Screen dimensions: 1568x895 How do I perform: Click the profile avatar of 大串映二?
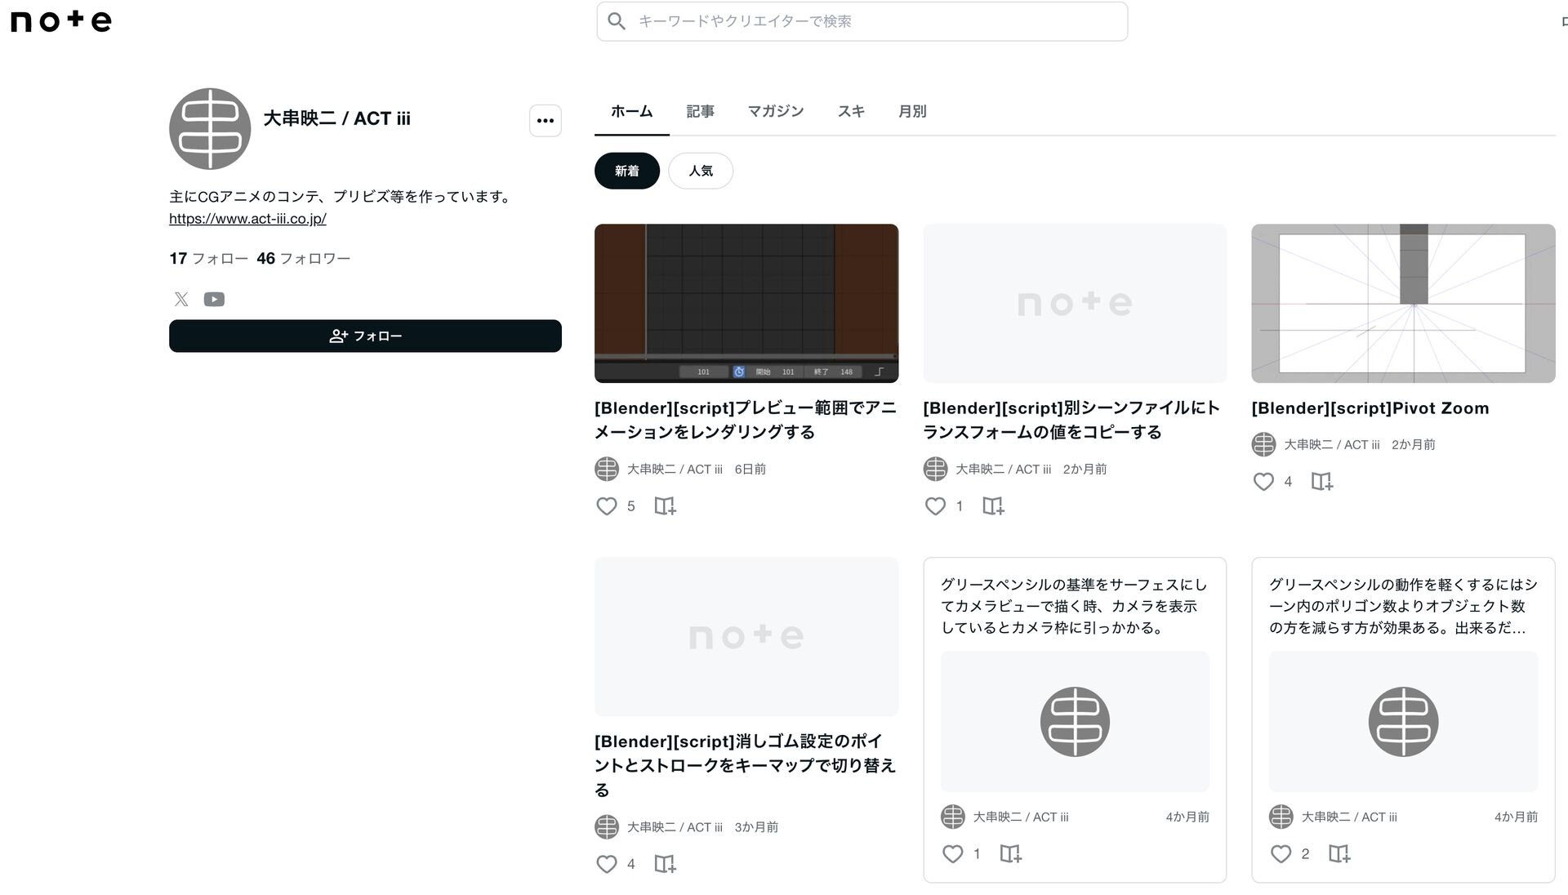(x=210, y=129)
